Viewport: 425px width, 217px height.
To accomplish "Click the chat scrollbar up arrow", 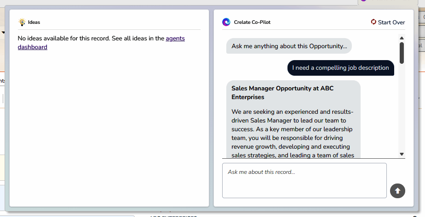I will tap(402, 38).
